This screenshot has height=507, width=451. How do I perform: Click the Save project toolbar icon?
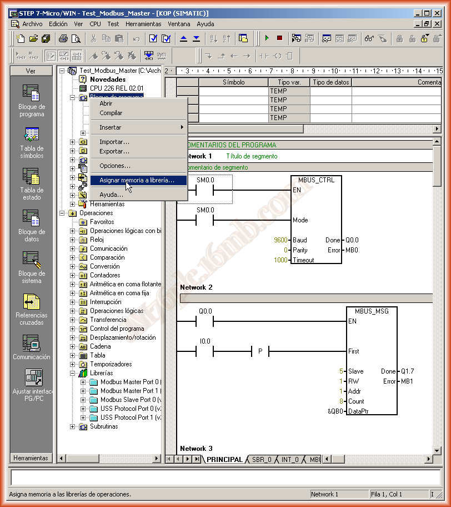pos(46,38)
